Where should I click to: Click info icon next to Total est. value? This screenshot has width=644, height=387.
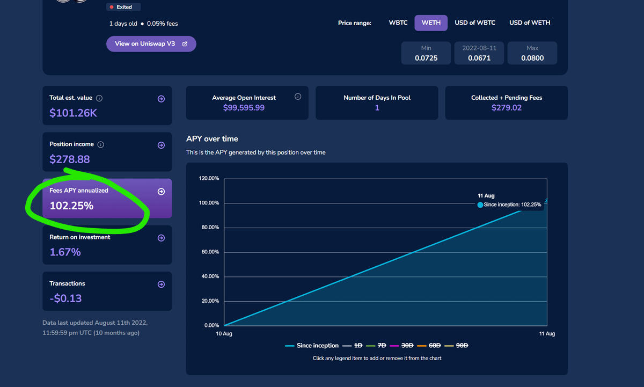click(x=99, y=98)
